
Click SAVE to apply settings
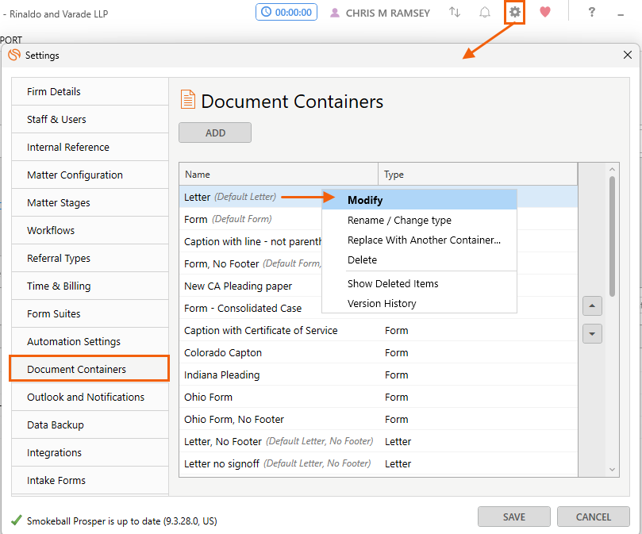[x=514, y=517]
